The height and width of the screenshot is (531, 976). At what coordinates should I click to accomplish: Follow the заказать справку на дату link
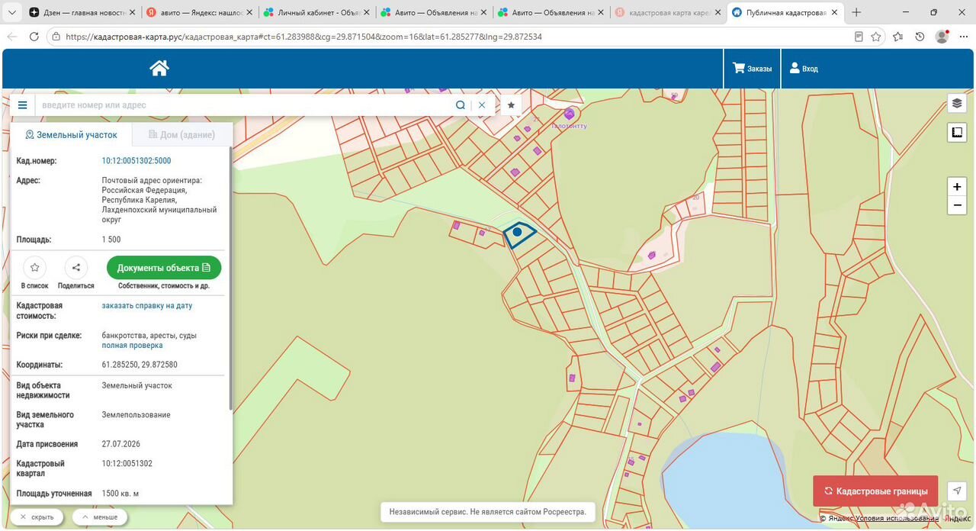(147, 305)
